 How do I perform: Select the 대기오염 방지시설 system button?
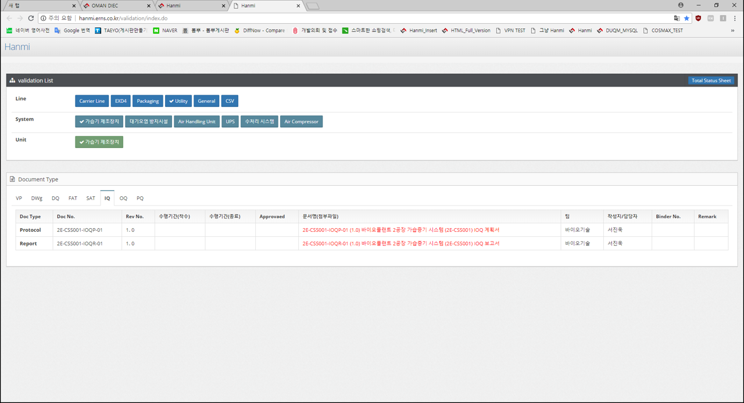coord(148,121)
